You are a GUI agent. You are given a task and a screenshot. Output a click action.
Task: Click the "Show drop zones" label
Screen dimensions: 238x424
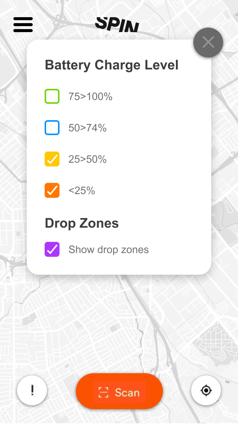tap(109, 250)
